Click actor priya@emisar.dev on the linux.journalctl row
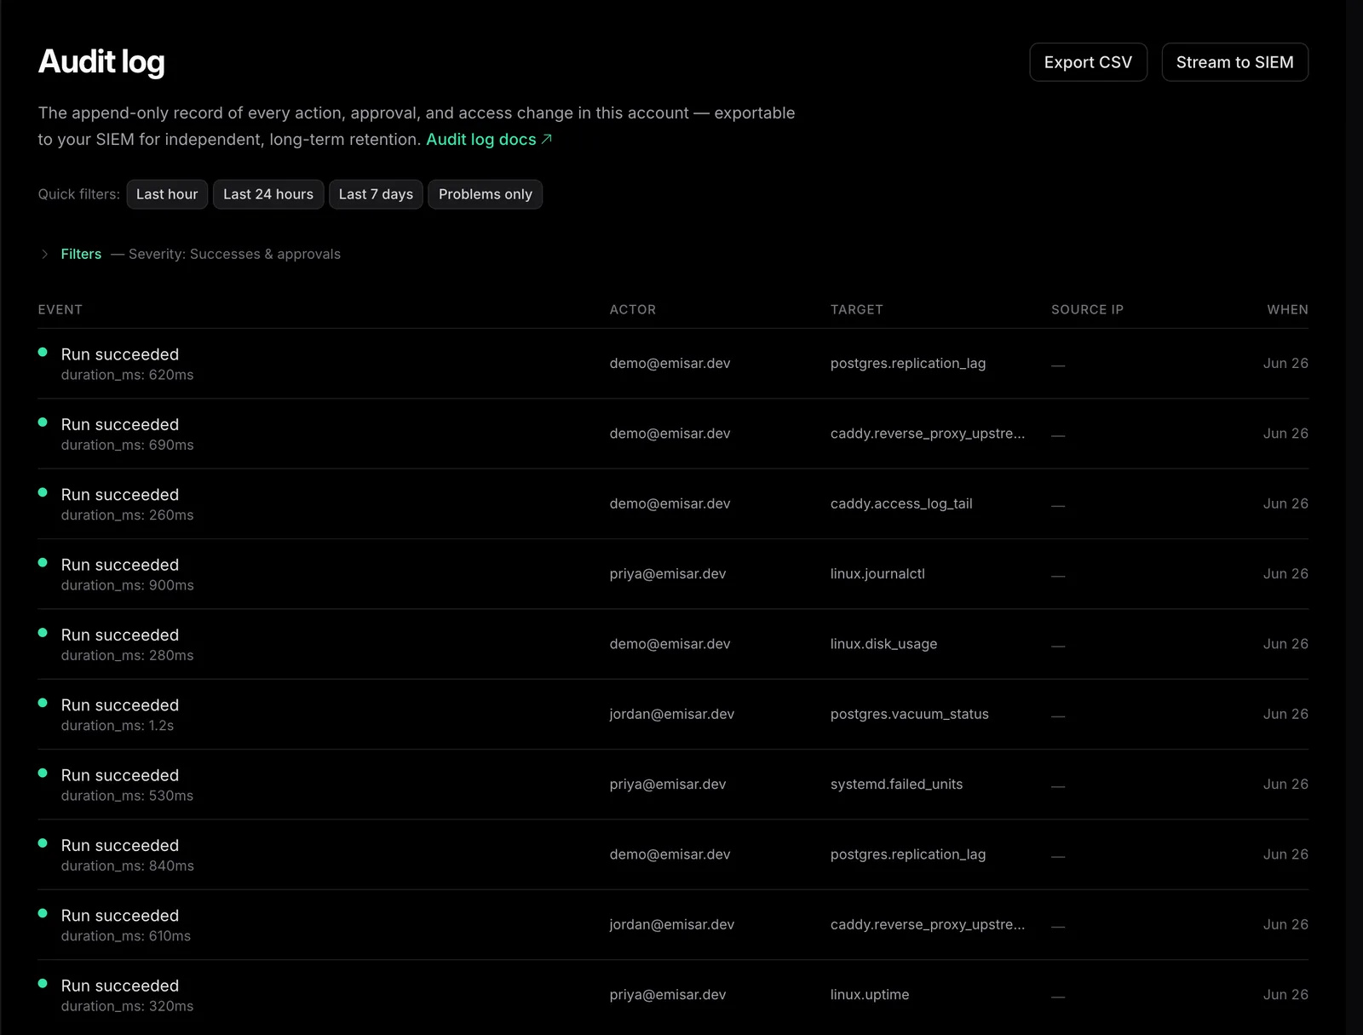 click(x=668, y=574)
